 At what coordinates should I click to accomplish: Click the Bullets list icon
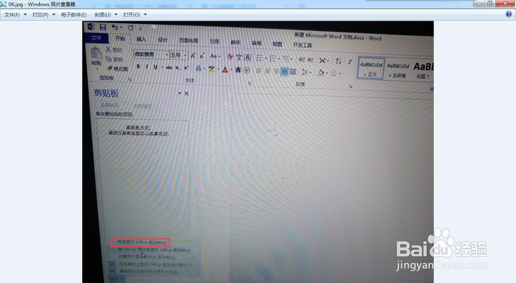(x=260, y=58)
